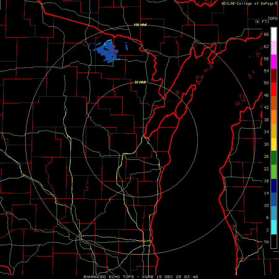The width and height of the screenshot is (279, 279).
Task: Click the NEXLAB-College of DuPage credit text
Action: [x=248, y=3]
